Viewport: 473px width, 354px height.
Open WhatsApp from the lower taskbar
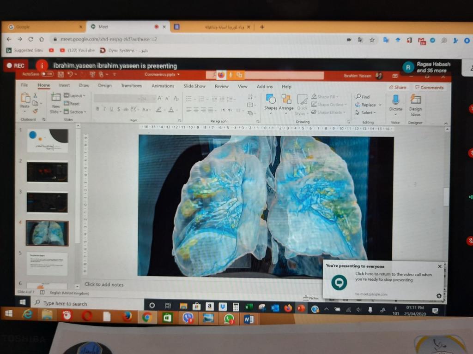(x=229, y=318)
